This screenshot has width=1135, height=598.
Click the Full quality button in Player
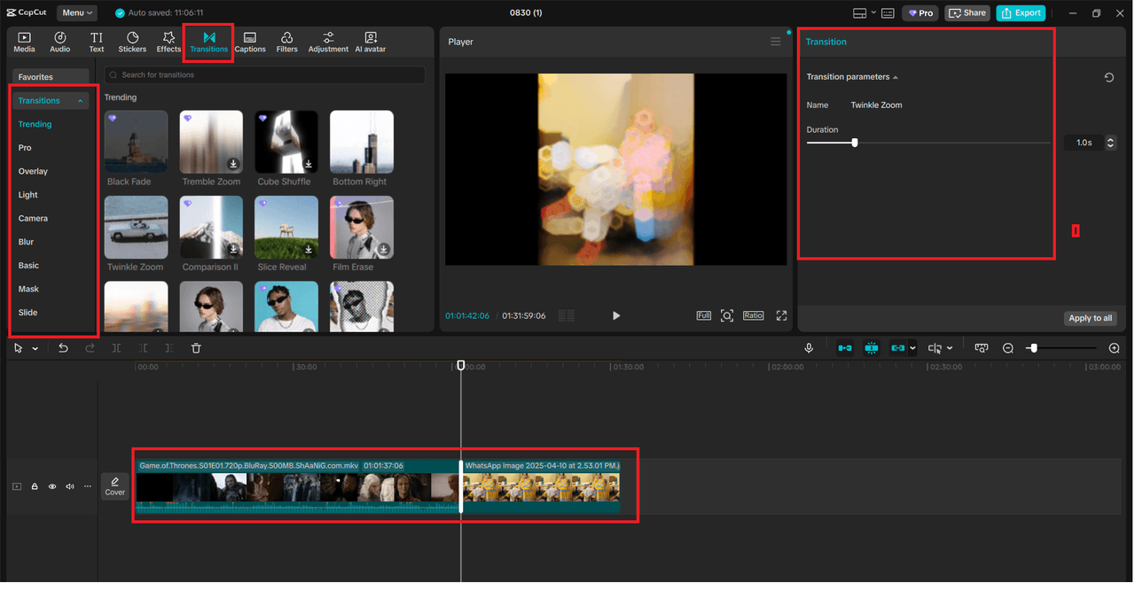click(x=704, y=315)
